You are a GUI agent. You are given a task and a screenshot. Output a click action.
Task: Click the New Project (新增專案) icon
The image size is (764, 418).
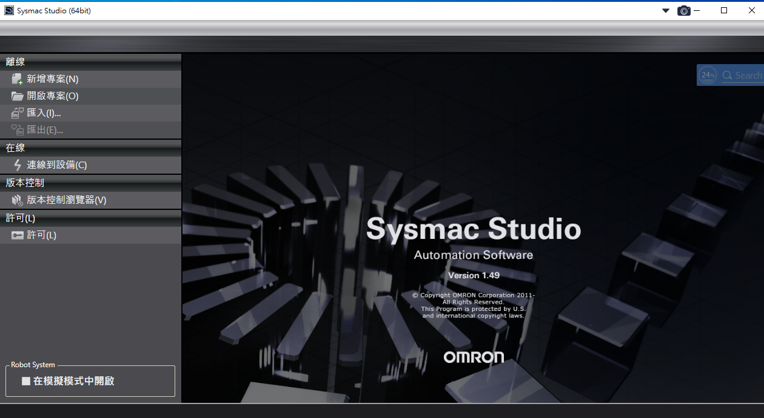click(17, 79)
